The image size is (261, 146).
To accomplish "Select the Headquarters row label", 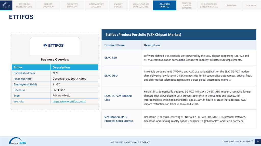I will (22, 79).
